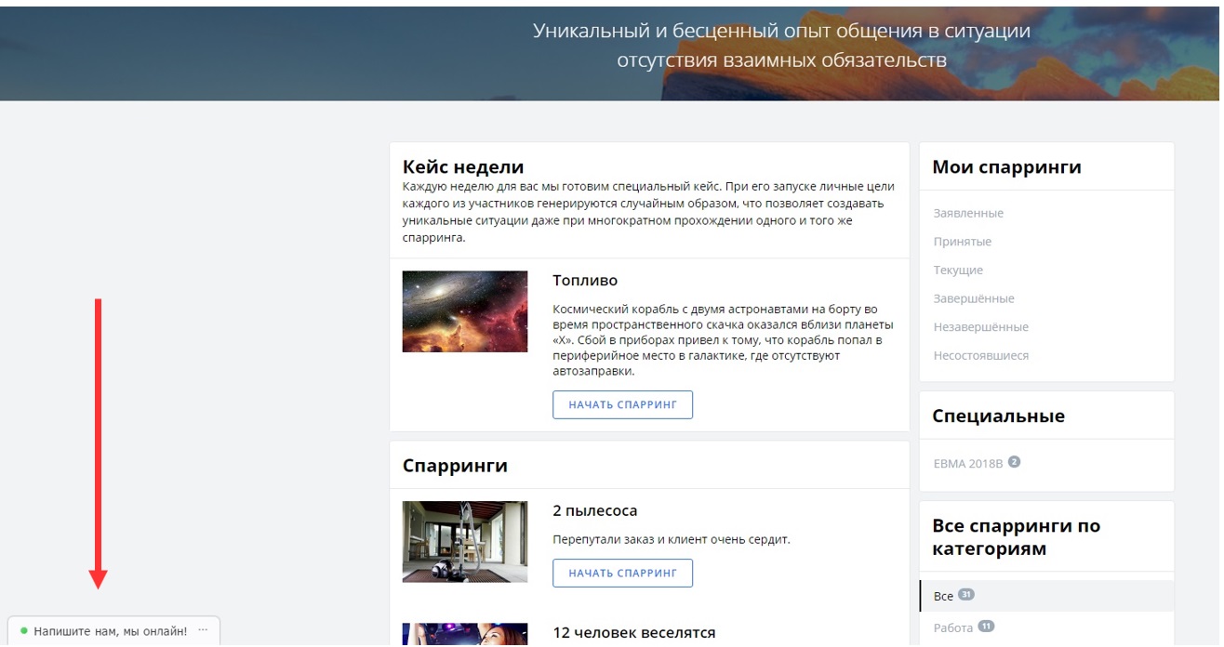
Task: Click the 31 count badge beside Все
Action: pos(965,595)
